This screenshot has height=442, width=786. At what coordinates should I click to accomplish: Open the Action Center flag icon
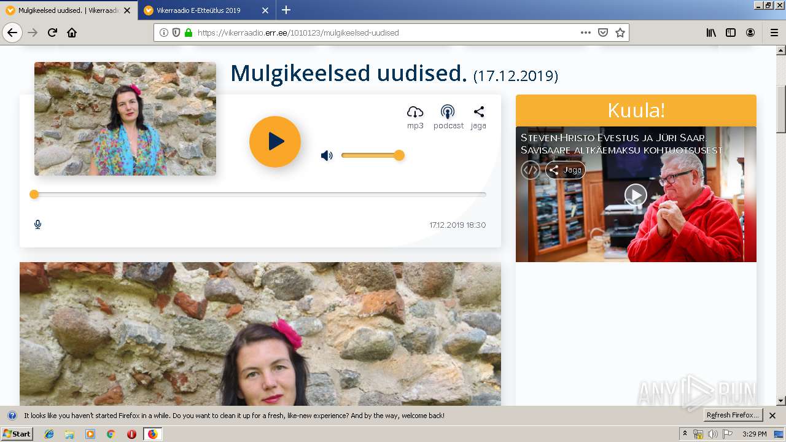point(727,434)
